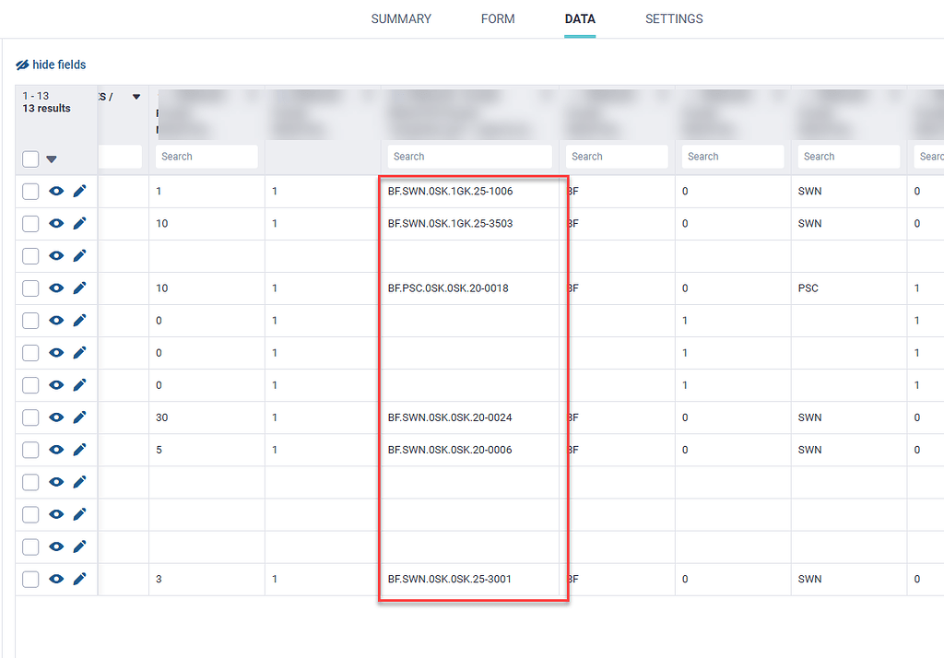Click eye icon on the BF.SWN.0SK.0SK.20-0024 row
Viewport: 944px width, 658px height.
point(56,417)
